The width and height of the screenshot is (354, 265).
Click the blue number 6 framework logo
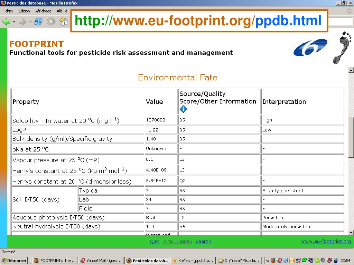310,47
